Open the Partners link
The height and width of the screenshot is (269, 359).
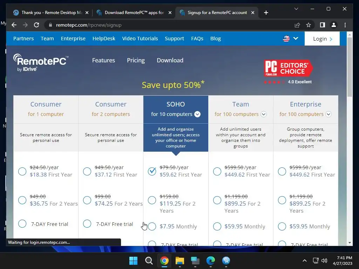point(23,39)
